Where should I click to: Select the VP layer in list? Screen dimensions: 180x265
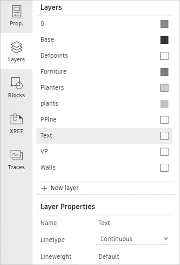(x=104, y=151)
